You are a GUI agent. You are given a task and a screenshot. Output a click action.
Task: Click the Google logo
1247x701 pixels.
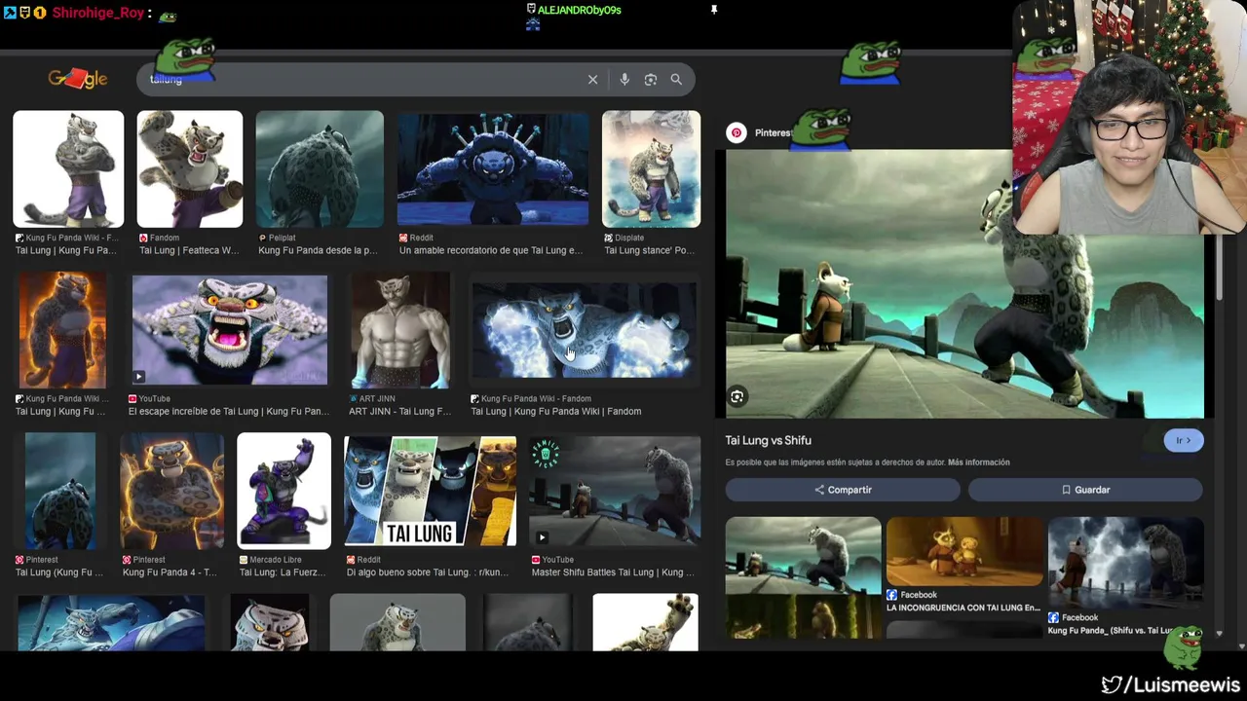pos(77,79)
